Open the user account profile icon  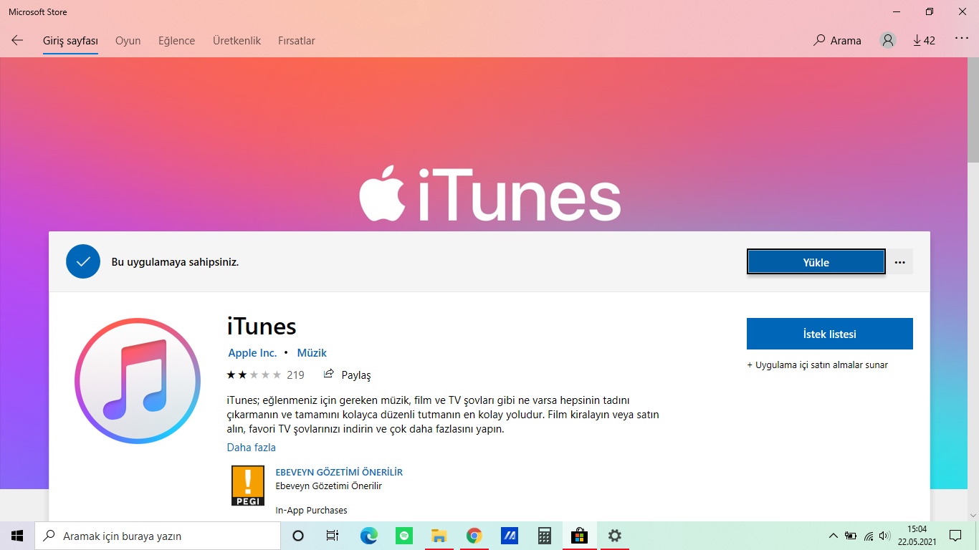coord(888,41)
